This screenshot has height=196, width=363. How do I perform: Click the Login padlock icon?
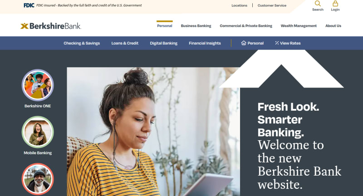tap(335, 4)
